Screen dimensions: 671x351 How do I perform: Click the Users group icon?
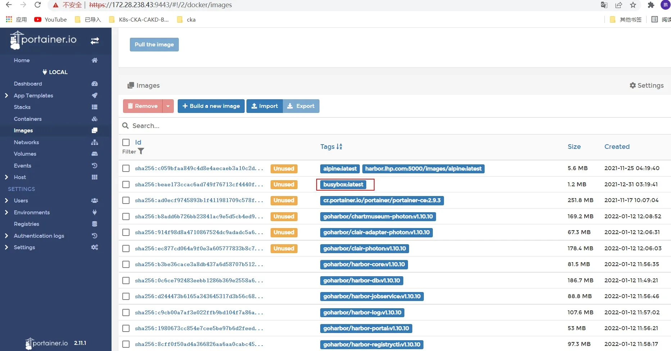pyautogui.click(x=95, y=200)
